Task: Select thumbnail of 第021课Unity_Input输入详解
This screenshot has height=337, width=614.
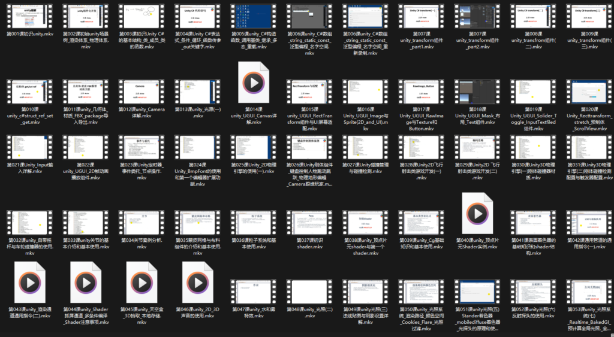Action: pos(30,147)
